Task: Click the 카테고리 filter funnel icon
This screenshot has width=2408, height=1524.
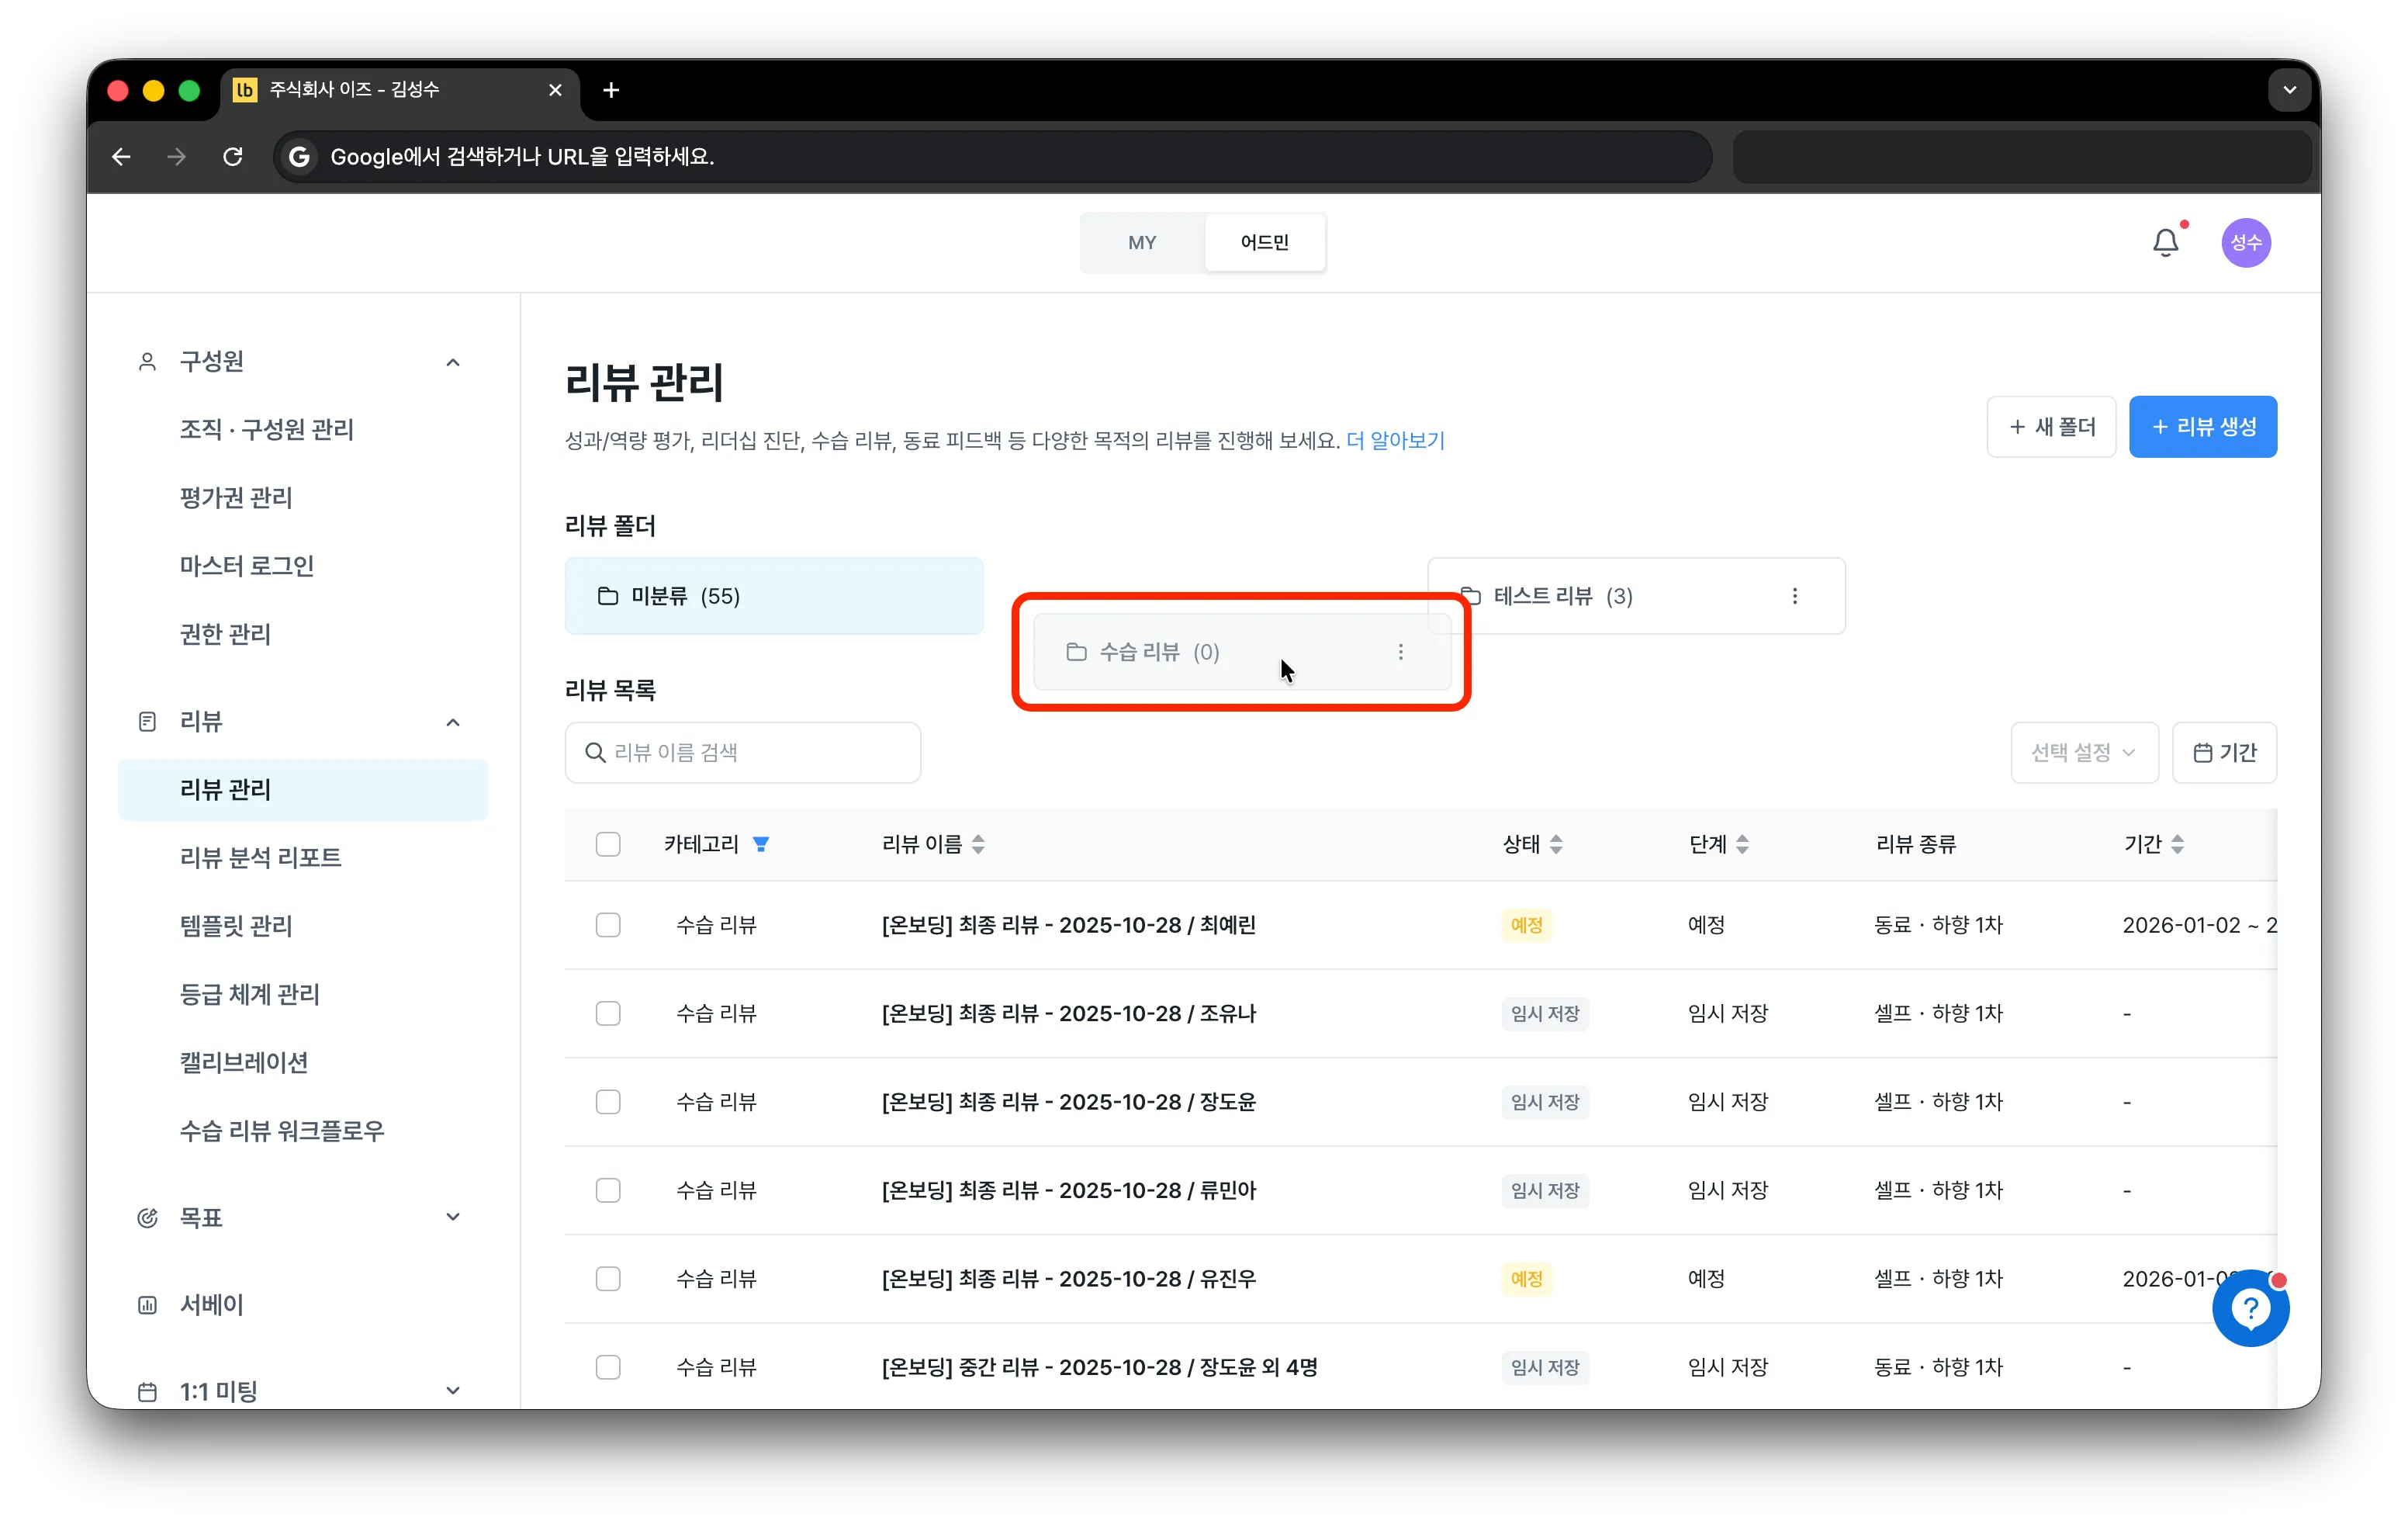Action: point(760,844)
